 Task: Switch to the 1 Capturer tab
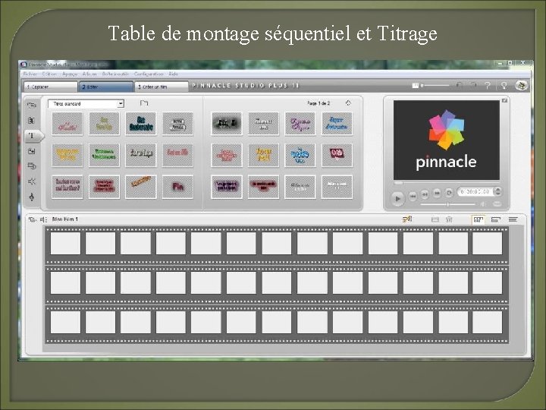coord(51,87)
